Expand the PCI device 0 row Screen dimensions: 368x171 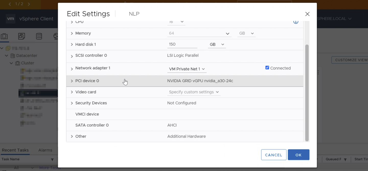pos(72,81)
